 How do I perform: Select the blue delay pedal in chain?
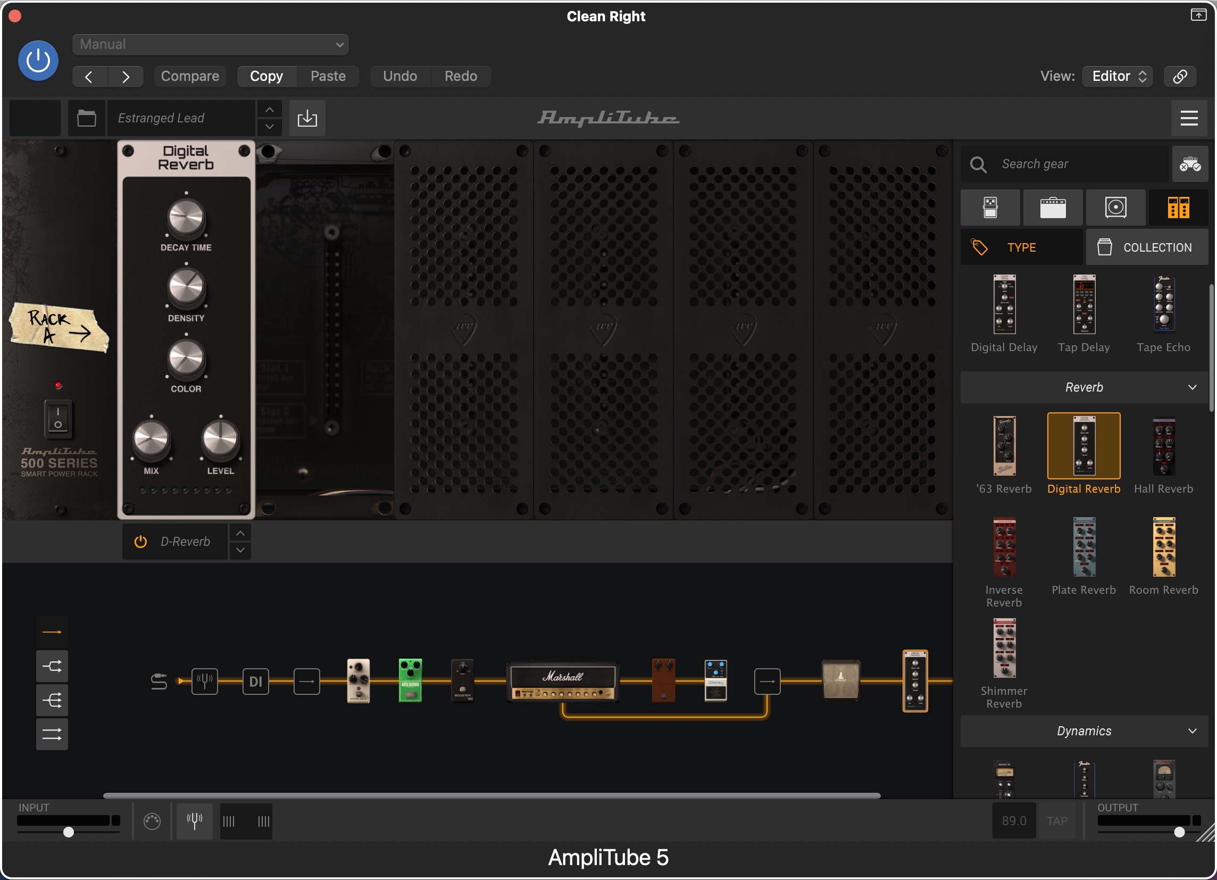coord(716,681)
